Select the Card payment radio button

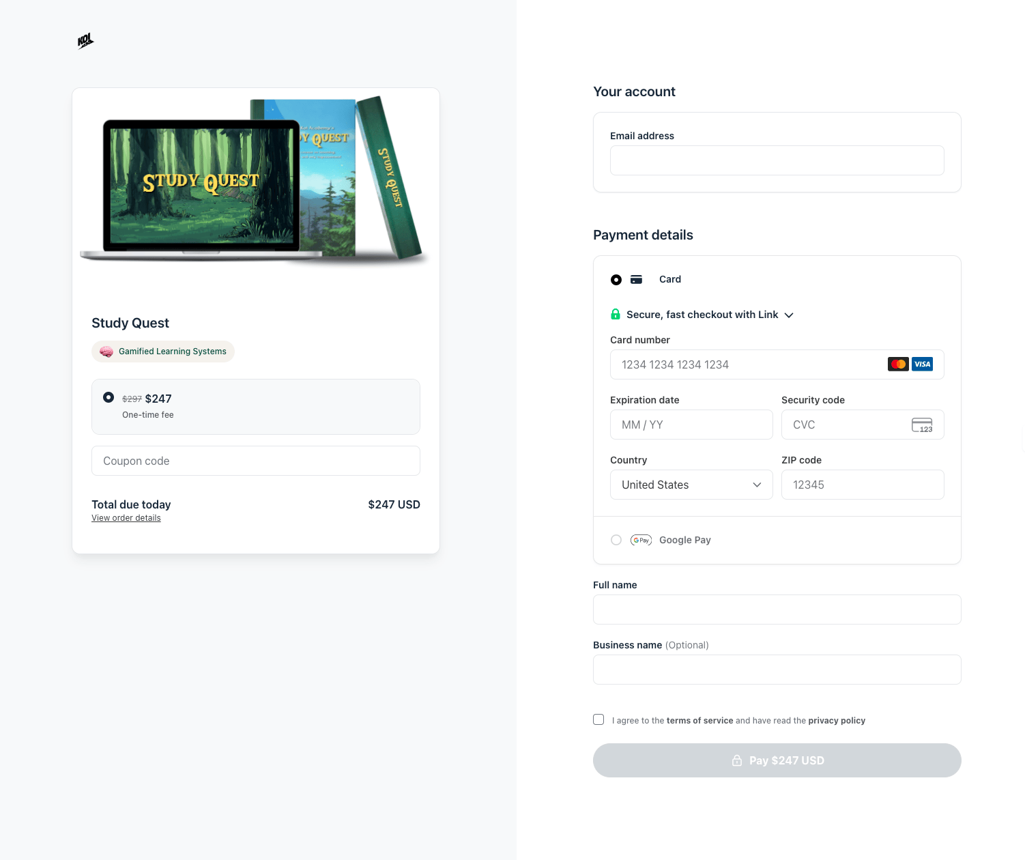tap(616, 279)
